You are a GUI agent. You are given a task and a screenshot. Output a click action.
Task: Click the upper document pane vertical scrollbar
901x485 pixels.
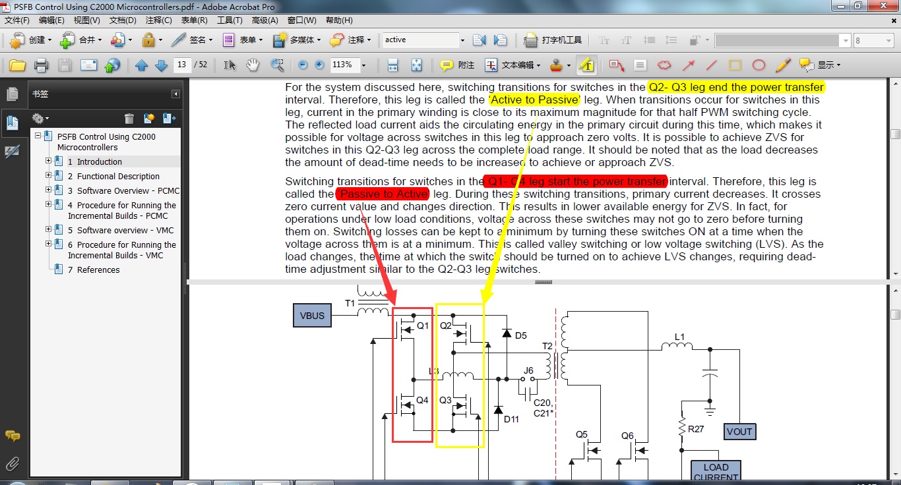tap(895, 178)
